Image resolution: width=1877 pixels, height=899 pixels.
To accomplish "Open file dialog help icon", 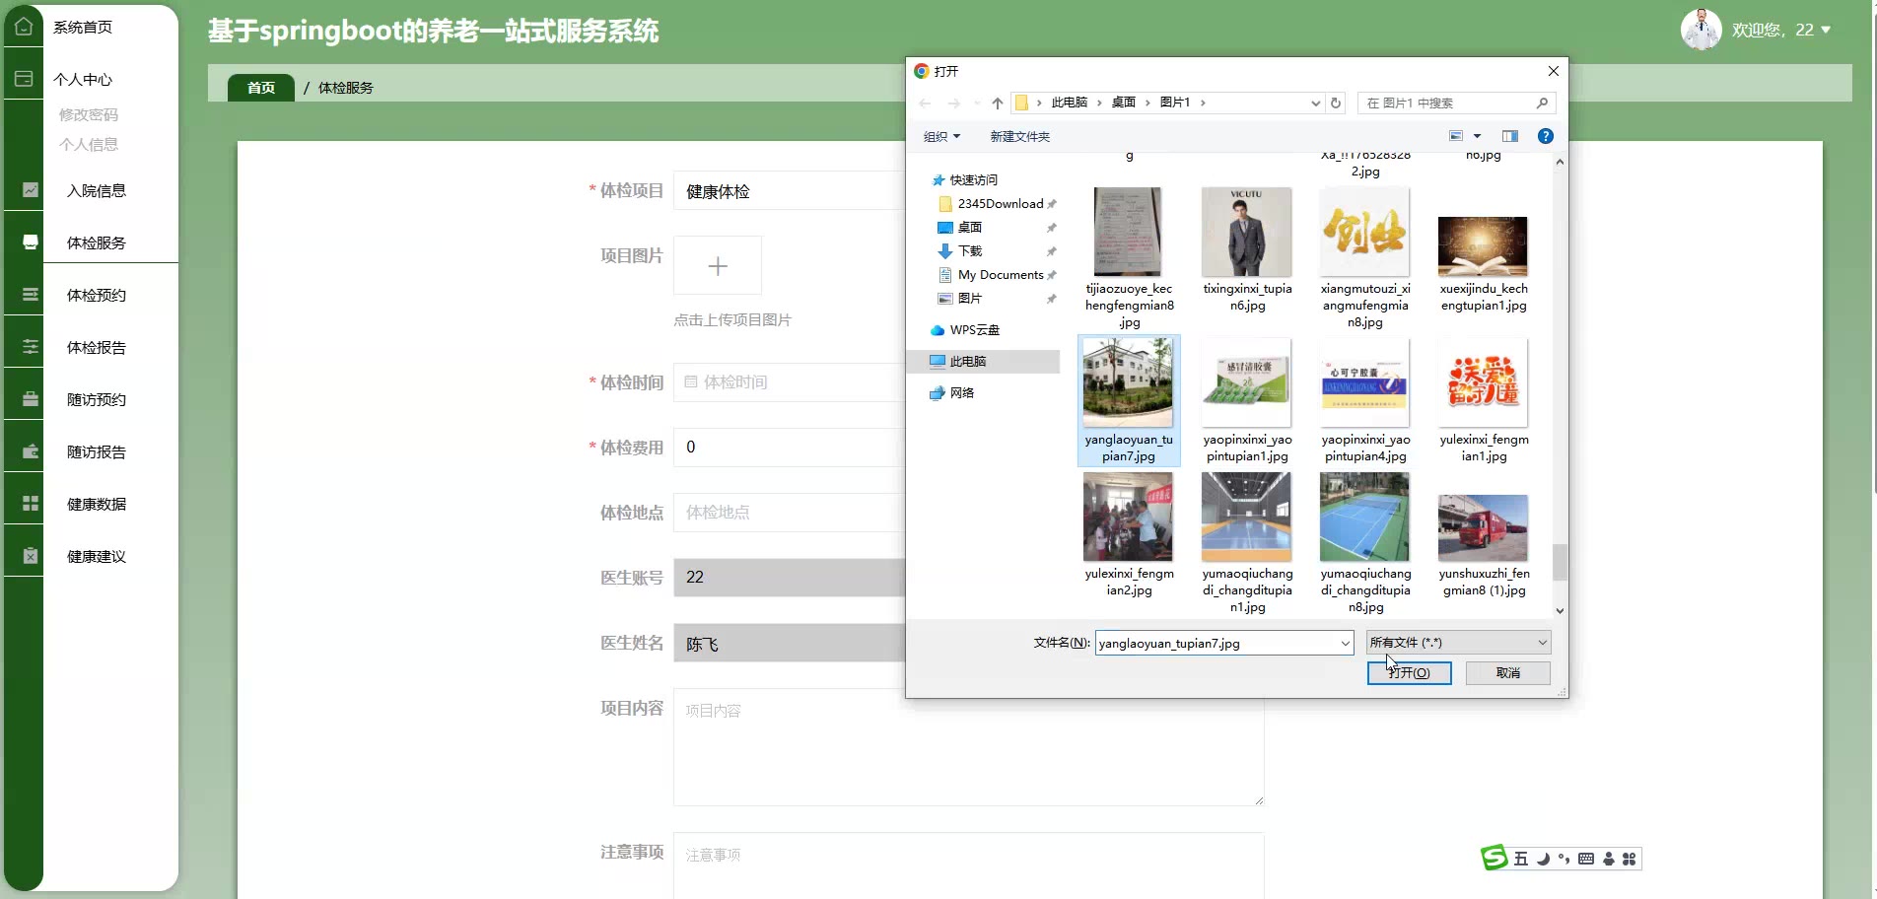I will click(x=1545, y=136).
